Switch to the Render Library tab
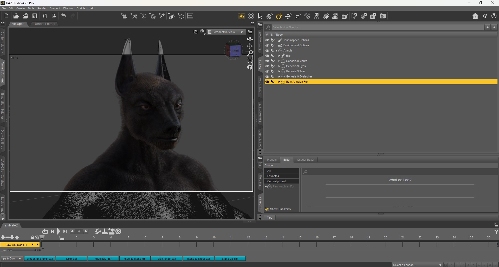This screenshot has width=499, height=267. pyautogui.click(x=44, y=24)
